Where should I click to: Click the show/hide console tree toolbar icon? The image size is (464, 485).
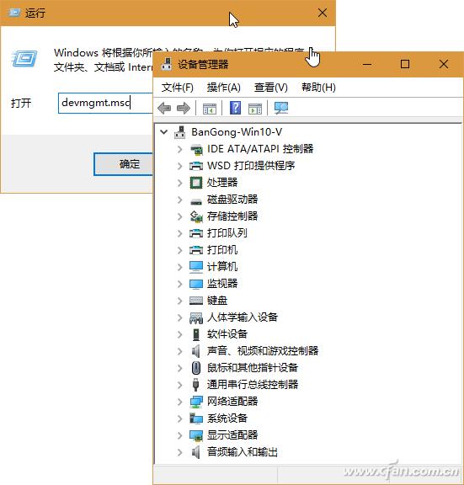click(x=210, y=109)
